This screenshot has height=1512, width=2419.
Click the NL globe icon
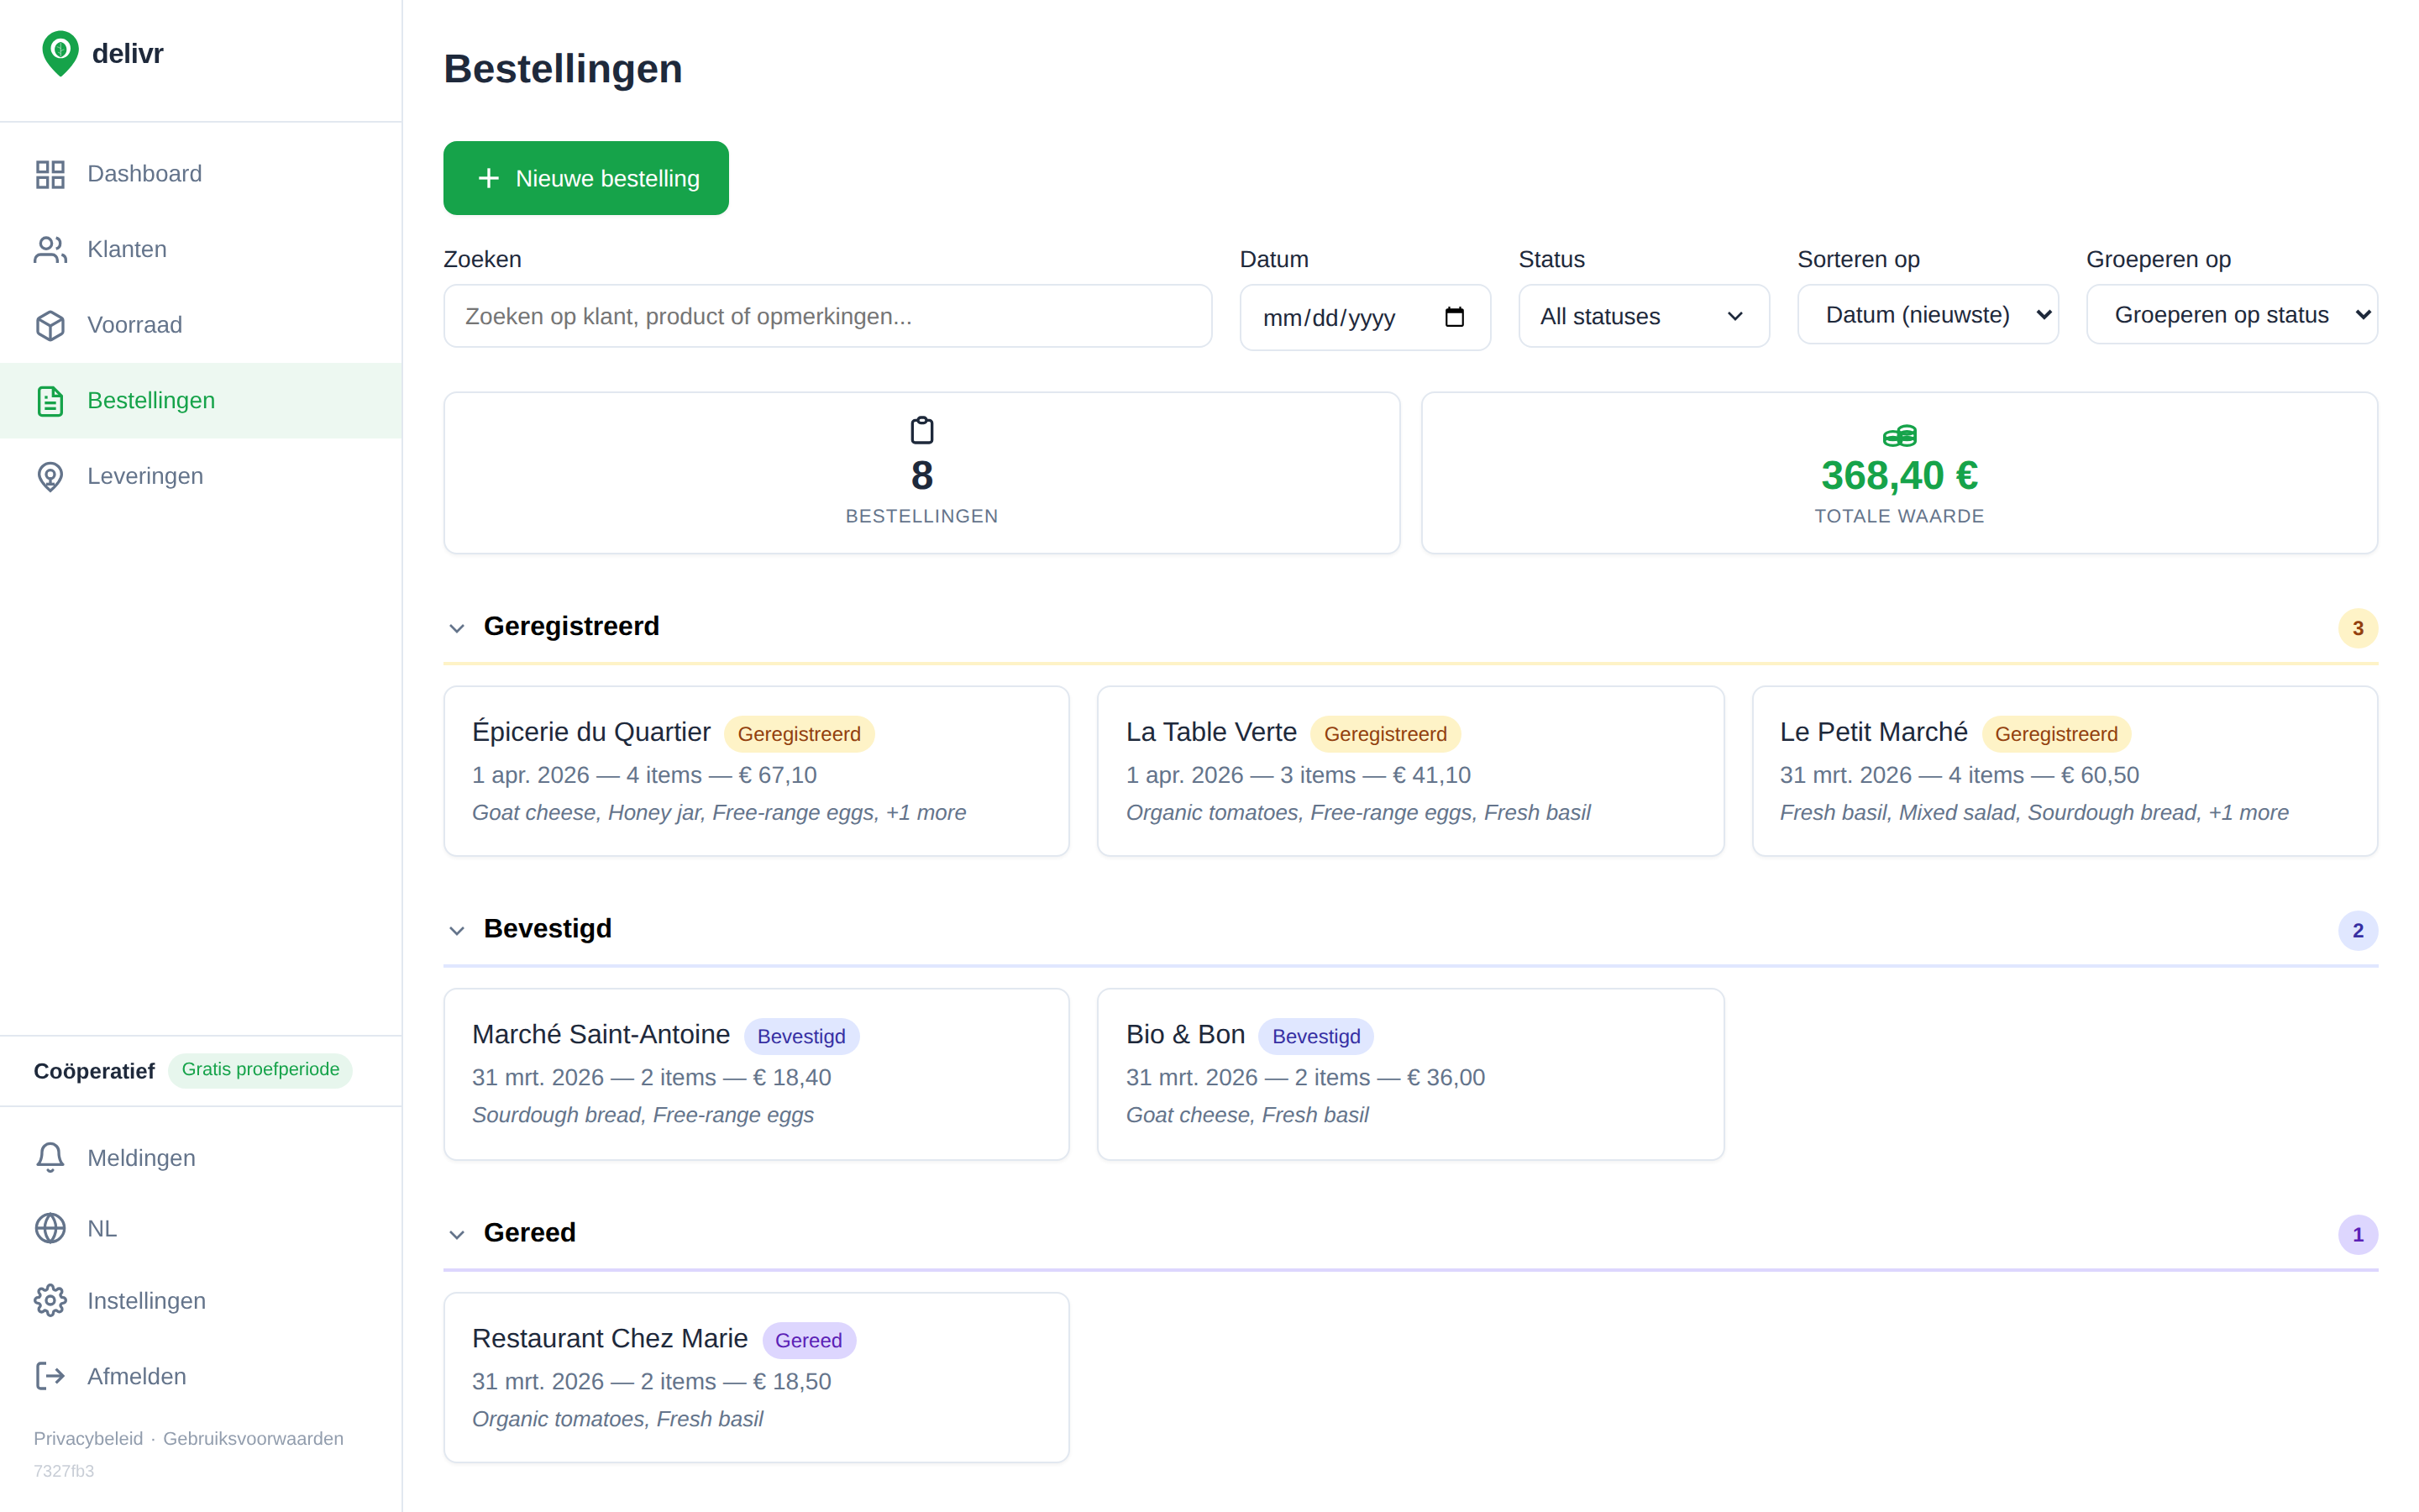pyautogui.click(x=50, y=1228)
